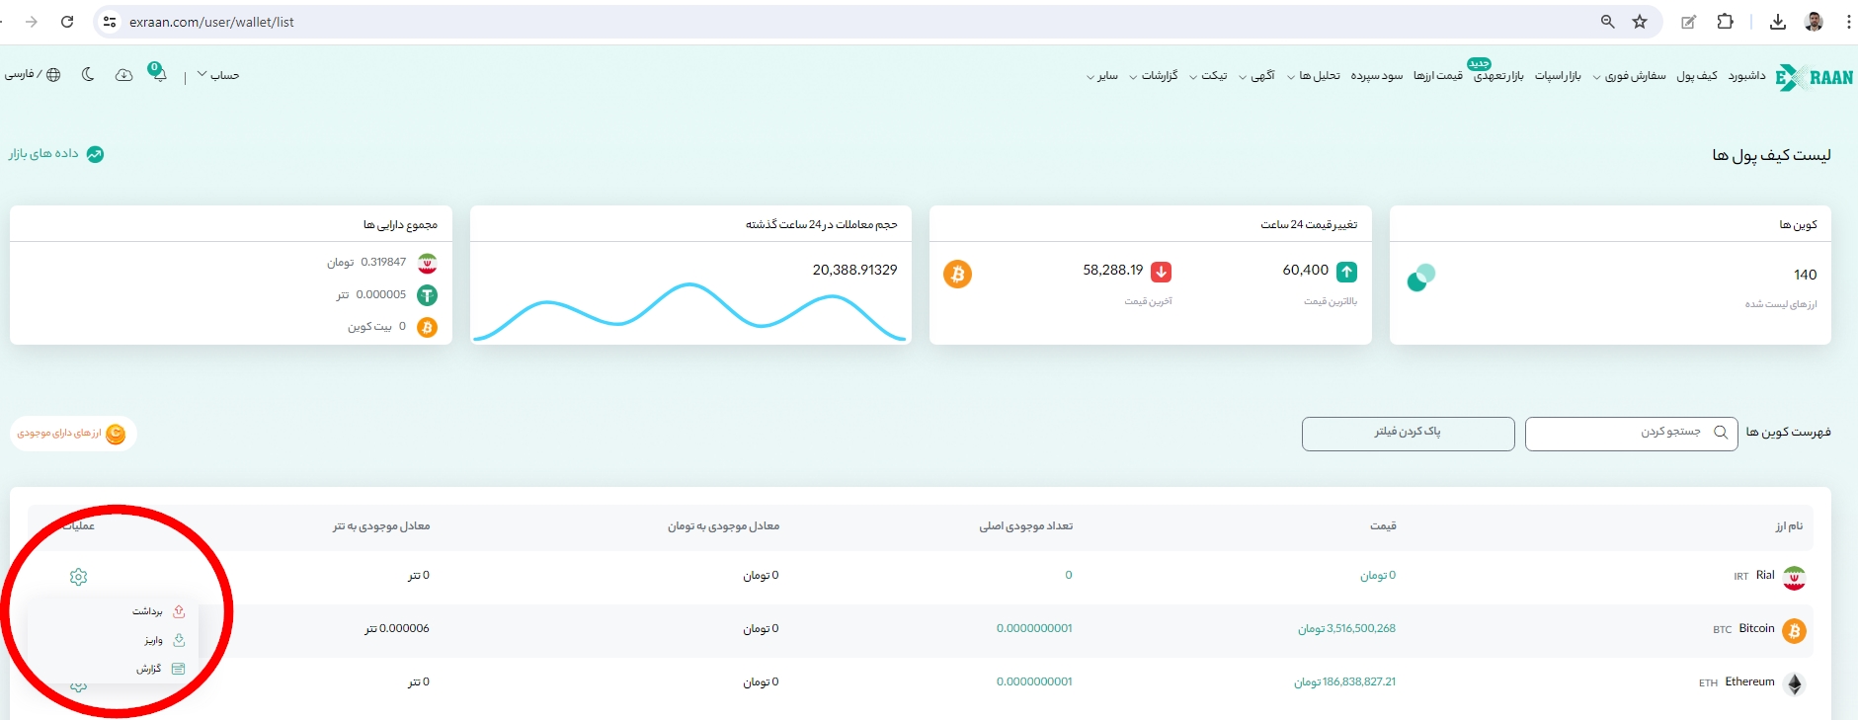Click the جستجو کردن search field

pyautogui.click(x=1631, y=434)
